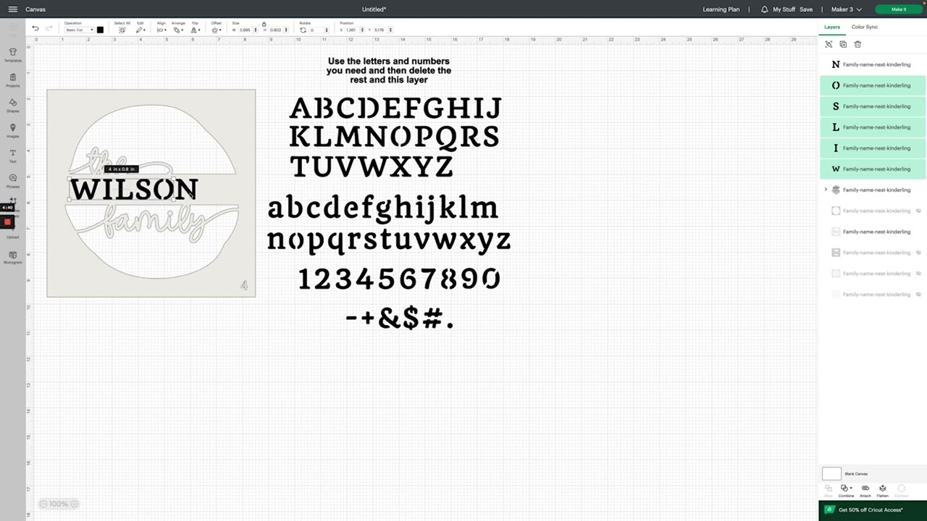The width and height of the screenshot is (927, 521).
Task: Click Save in the header
Action: click(x=806, y=9)
